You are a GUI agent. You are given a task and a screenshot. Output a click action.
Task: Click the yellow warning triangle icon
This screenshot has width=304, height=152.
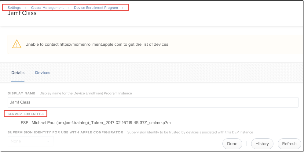17,44
